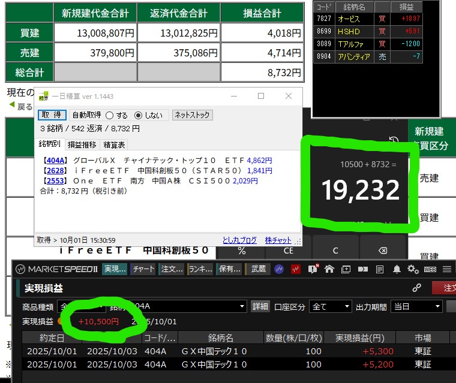Click the WEB icon in Market Speed toolbar

click(430, 269)
